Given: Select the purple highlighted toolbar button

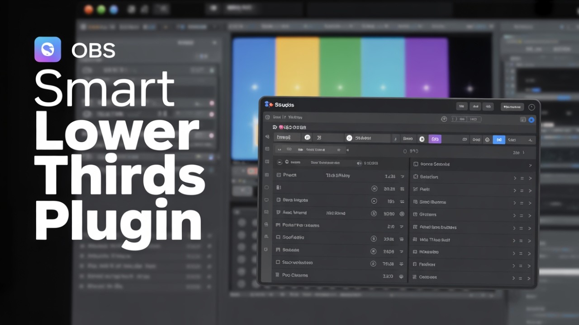Looking at the screenshot, I should point(435,139).
